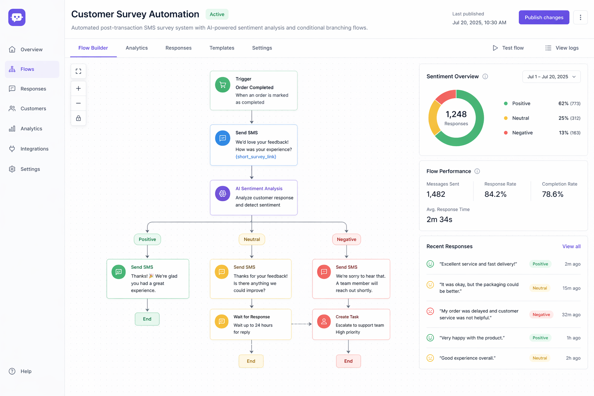The width and height of the screenshot is (594, 396).
Task: Click the Negative branch label
Action: point(346,239)
